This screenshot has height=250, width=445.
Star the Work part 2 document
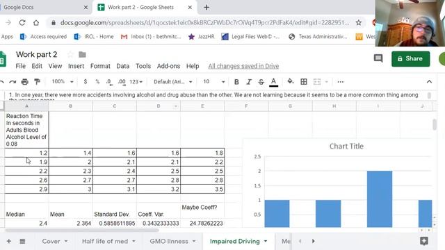pos(70,54)
